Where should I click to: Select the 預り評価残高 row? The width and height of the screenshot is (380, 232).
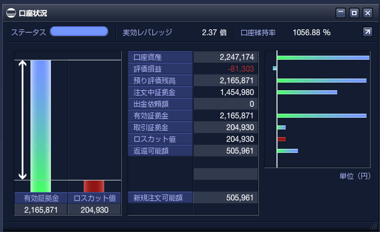[x=193, y=80]
